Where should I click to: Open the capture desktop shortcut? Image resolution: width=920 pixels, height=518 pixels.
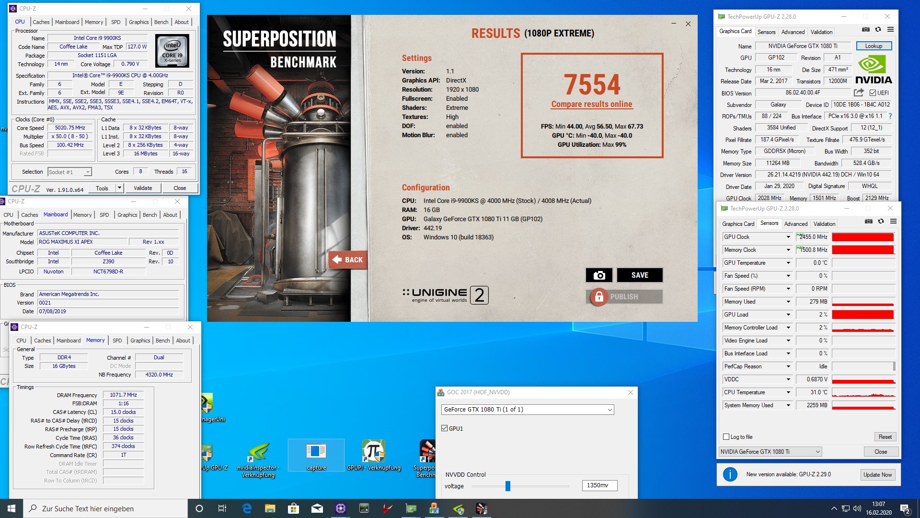coord(316,456)
